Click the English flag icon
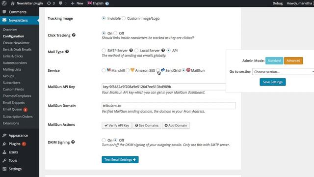 pos(90,3)
